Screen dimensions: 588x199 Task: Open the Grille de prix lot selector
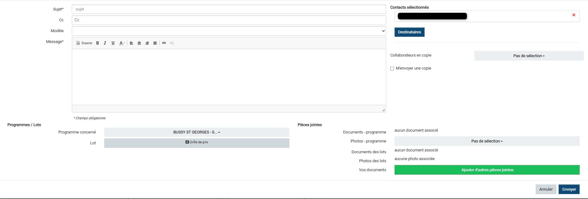tap(197, 143)
